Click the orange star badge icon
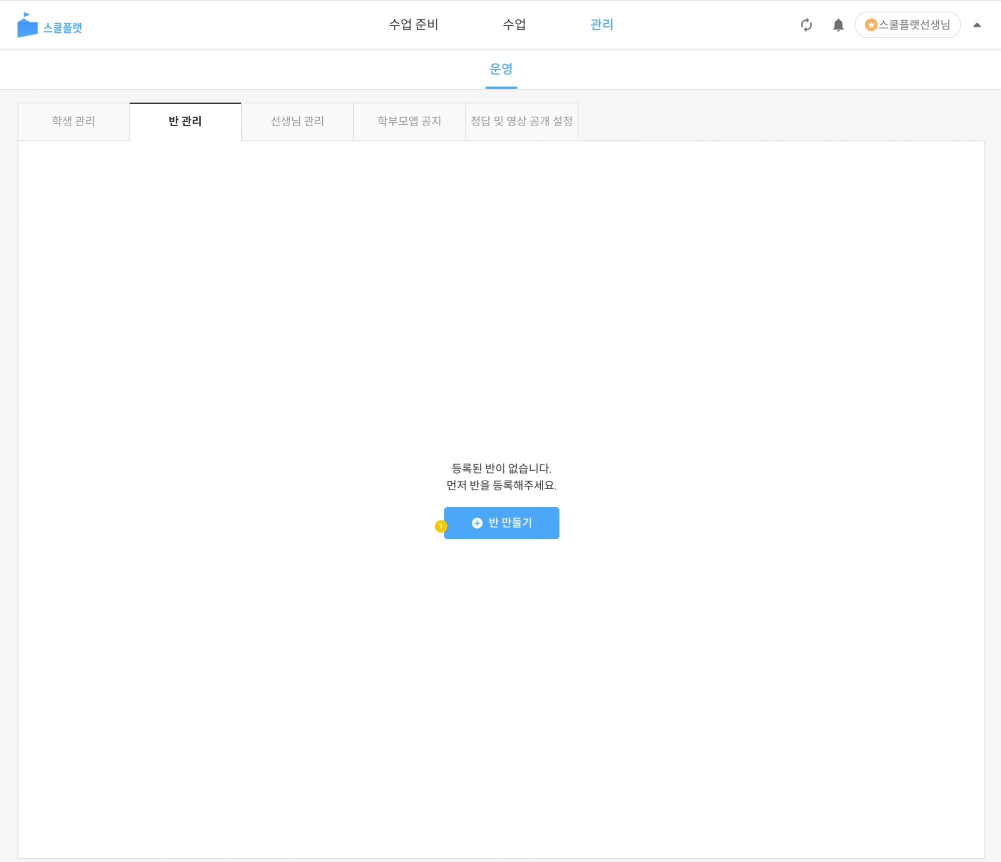Viewport: 1001px width, 862px height. coord(871,25)
